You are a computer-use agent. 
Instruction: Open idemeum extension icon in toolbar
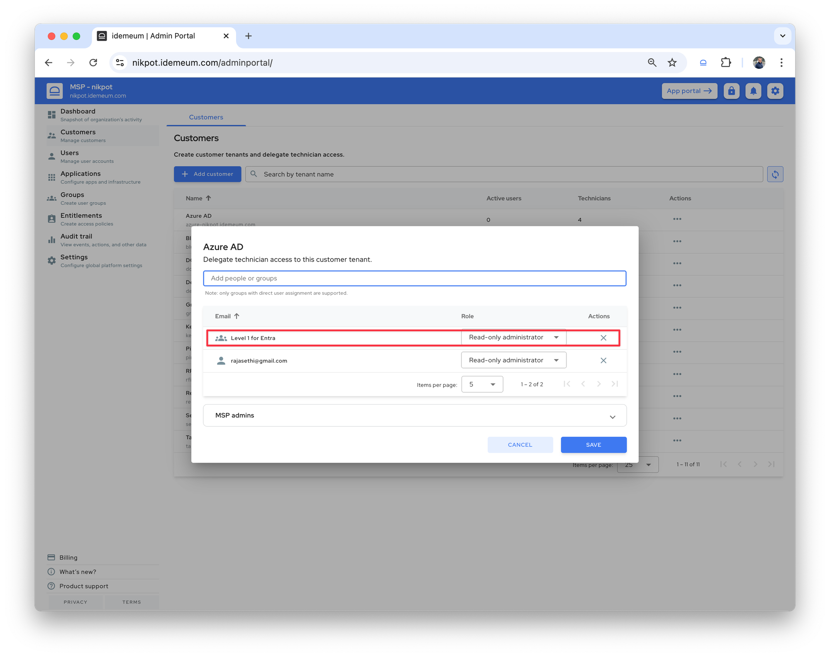[x=703, y=63]
